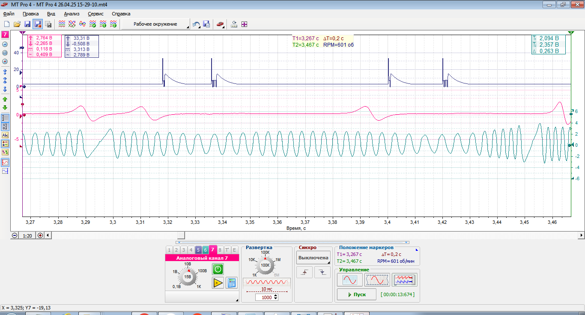The image size is (585, 315).
Task: Toggle the grid display button in sidebar
Action: point(5,117)
